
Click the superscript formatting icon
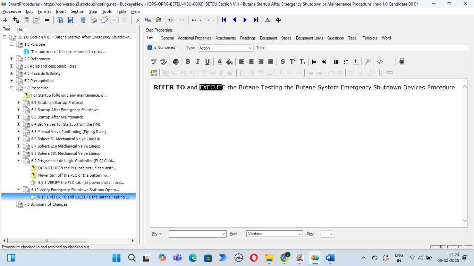tap(293, 62)
